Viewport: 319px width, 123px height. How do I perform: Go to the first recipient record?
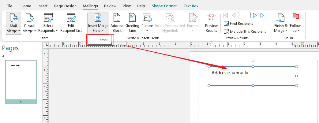(x=225, y=15)
